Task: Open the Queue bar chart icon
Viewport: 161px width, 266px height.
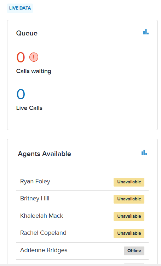Action: [x=146, y=32]
